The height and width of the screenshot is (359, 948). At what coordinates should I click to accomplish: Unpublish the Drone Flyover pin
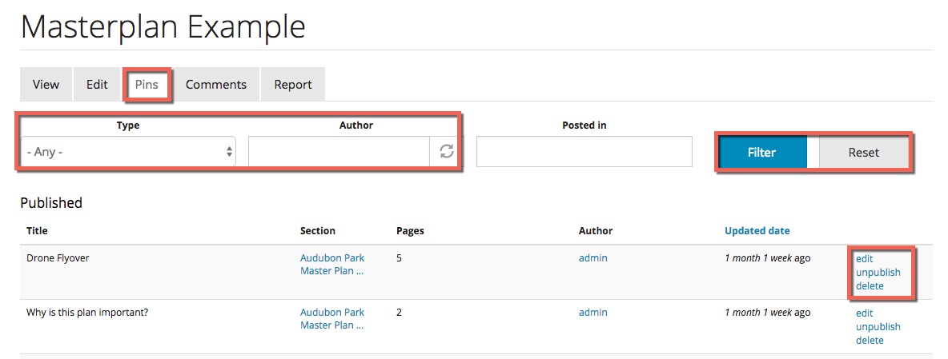click(878, 273)
